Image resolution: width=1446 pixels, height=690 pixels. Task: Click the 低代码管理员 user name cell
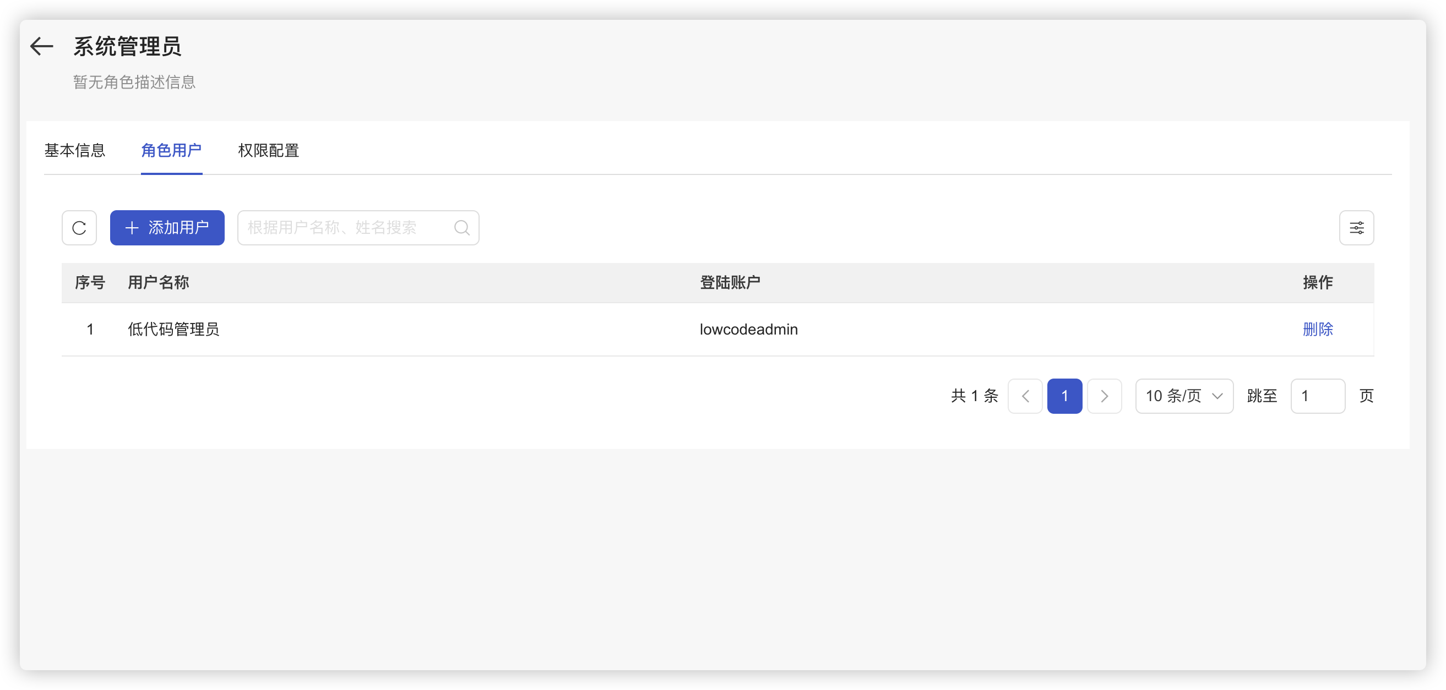(x=173, y=329)
